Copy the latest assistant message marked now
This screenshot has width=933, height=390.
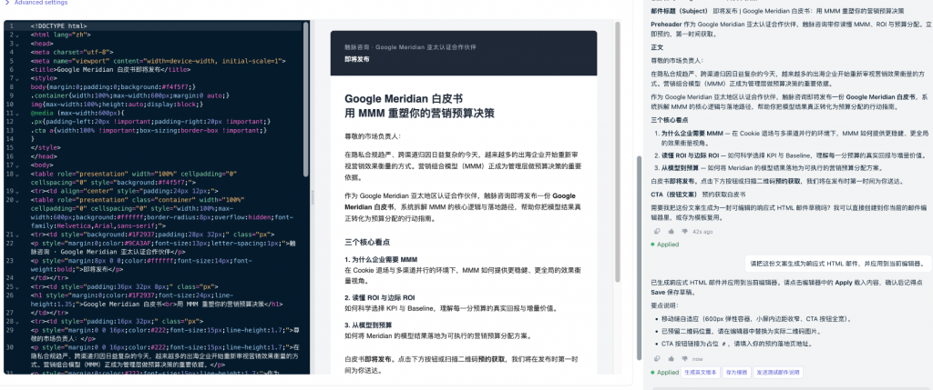656,359
